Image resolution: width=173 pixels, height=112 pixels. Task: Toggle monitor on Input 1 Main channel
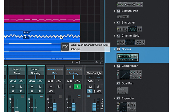coord(21,91)
